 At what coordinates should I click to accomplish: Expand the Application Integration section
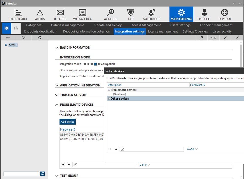click(57, 85)
